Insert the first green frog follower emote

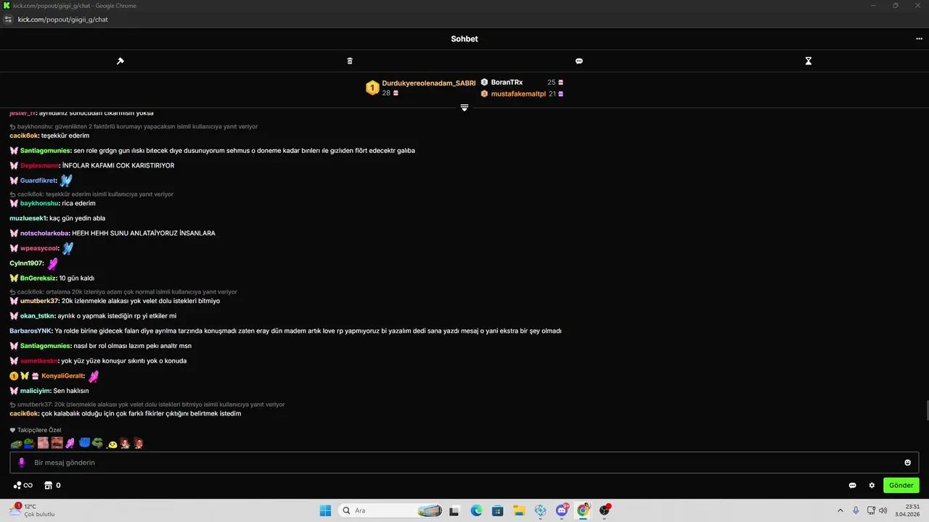(x=16, y=443)
